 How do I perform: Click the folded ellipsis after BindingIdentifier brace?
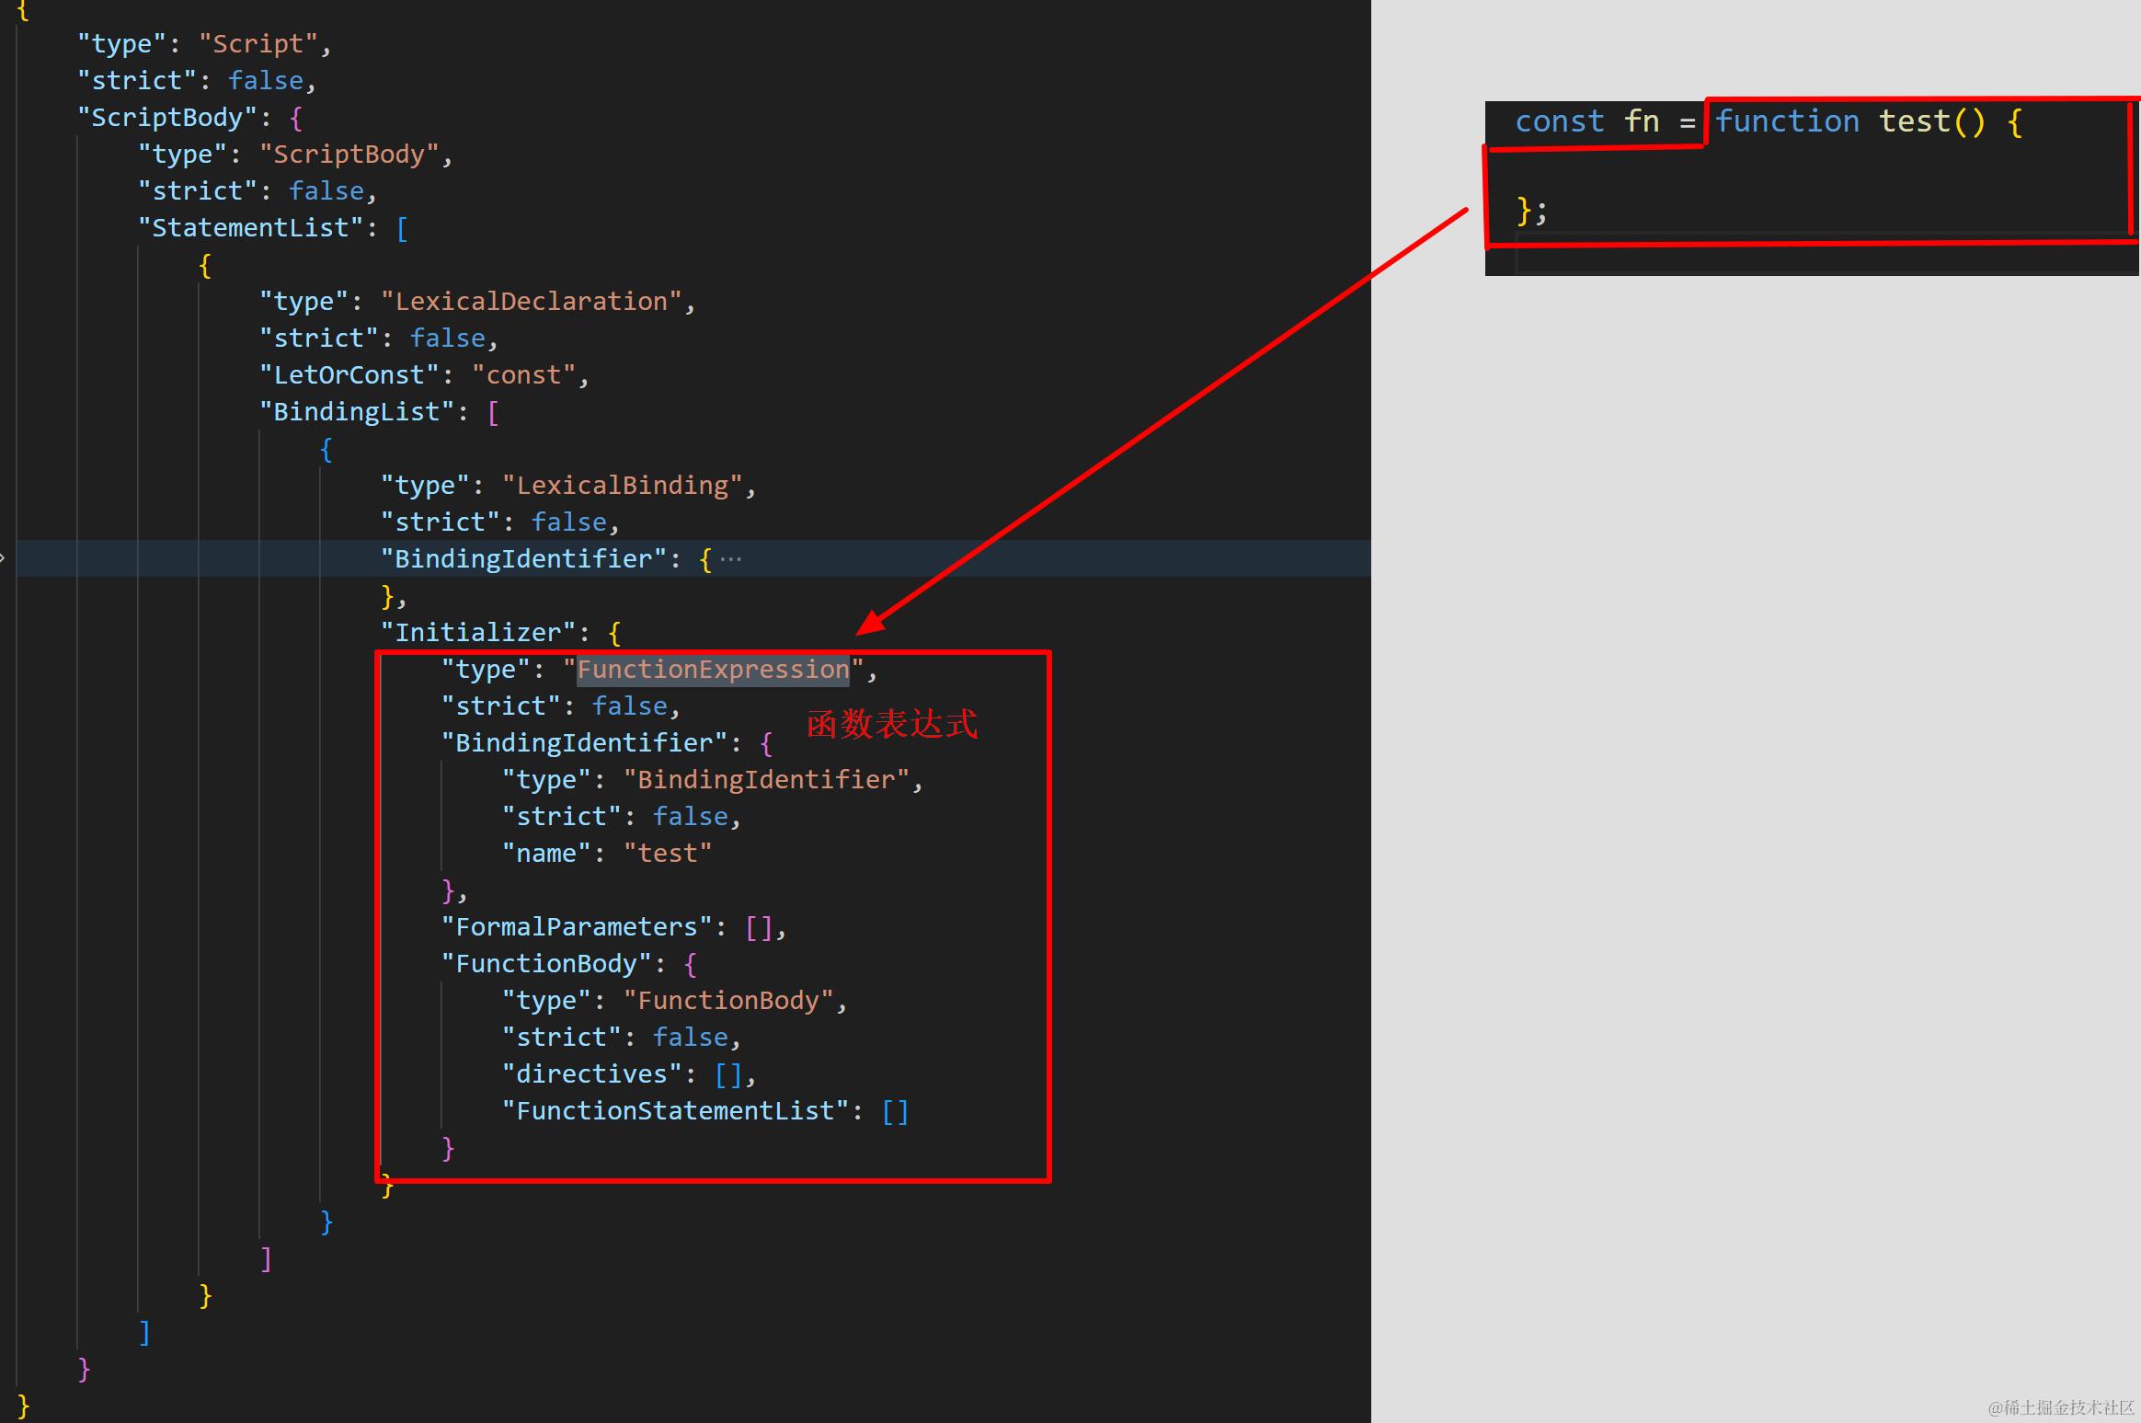[731, 558]
